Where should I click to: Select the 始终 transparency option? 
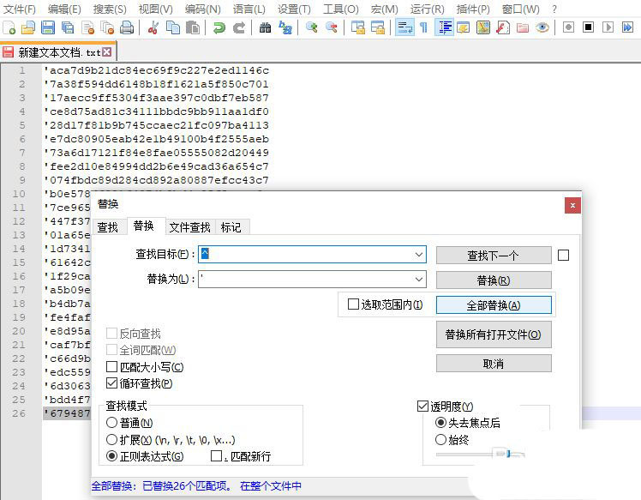tap(440, 440)
